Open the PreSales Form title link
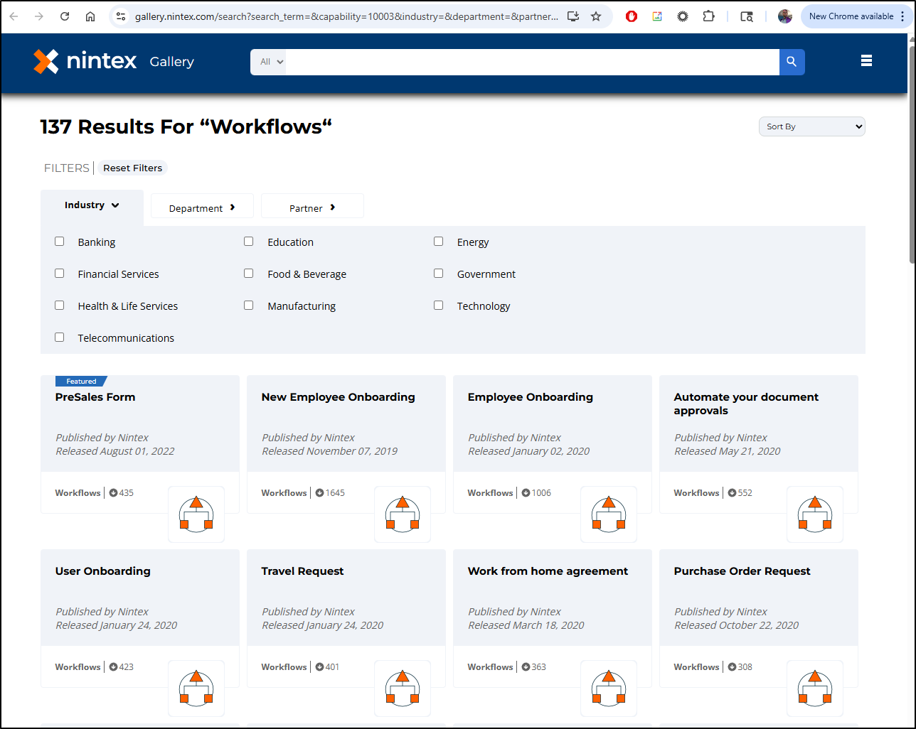The height and width of the screenshot is (729, 916). click(95, 397)
